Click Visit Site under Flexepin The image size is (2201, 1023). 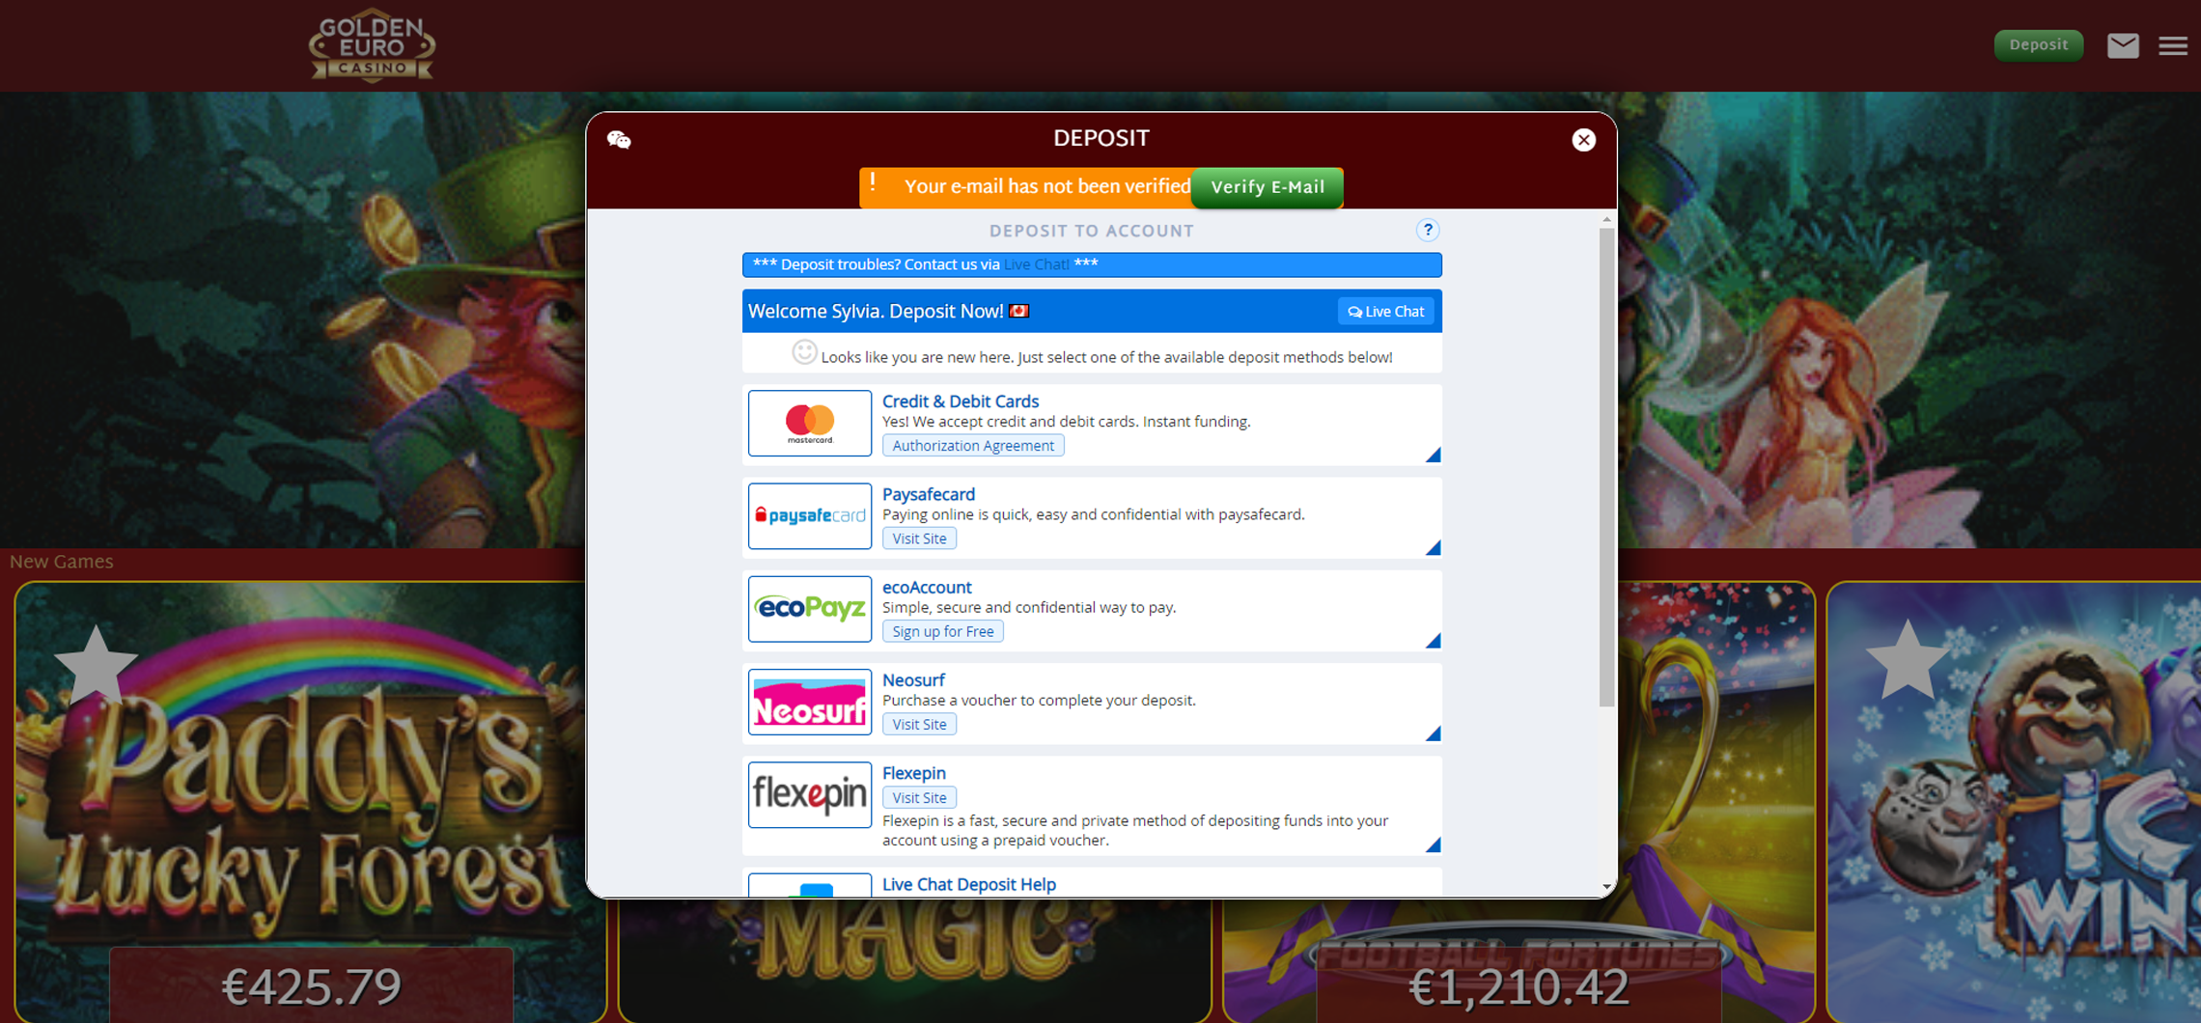point(919,797)
